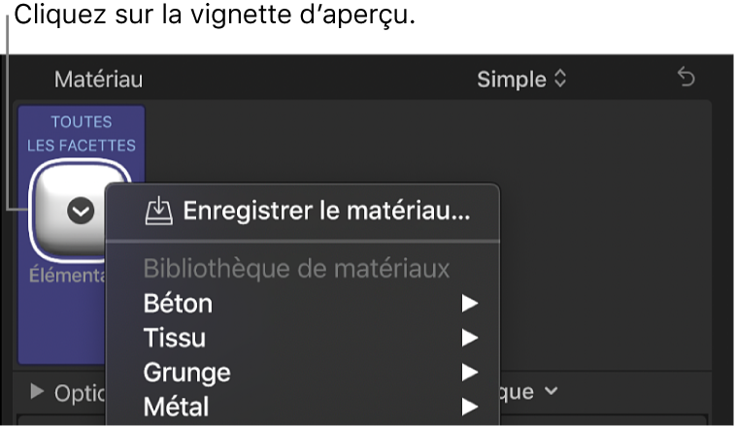The width and height of the screenshot is (736, 426).
Task: Click the Bibliothèque de matériaux header
Action: (296, 269)
